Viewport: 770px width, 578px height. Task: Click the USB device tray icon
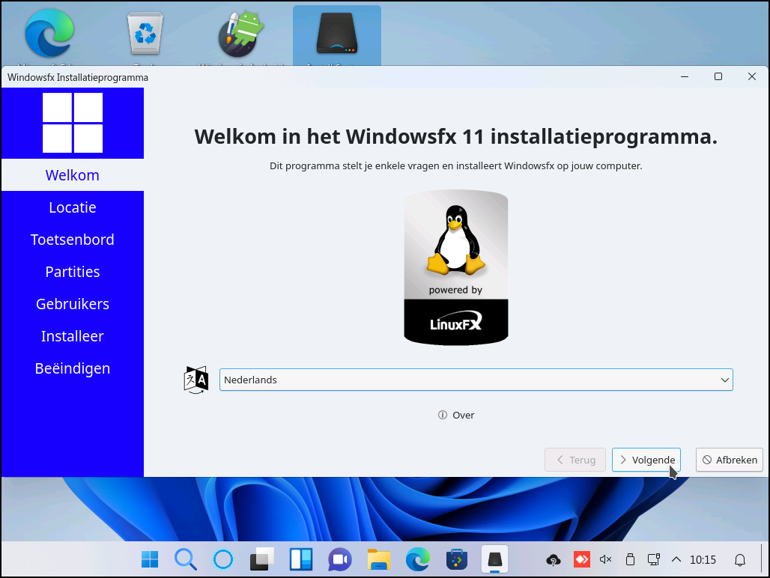(630, 559)
